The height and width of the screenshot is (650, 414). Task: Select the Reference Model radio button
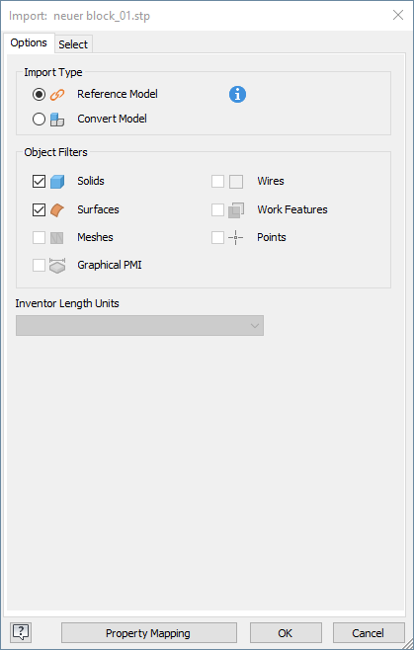[39, 95]
